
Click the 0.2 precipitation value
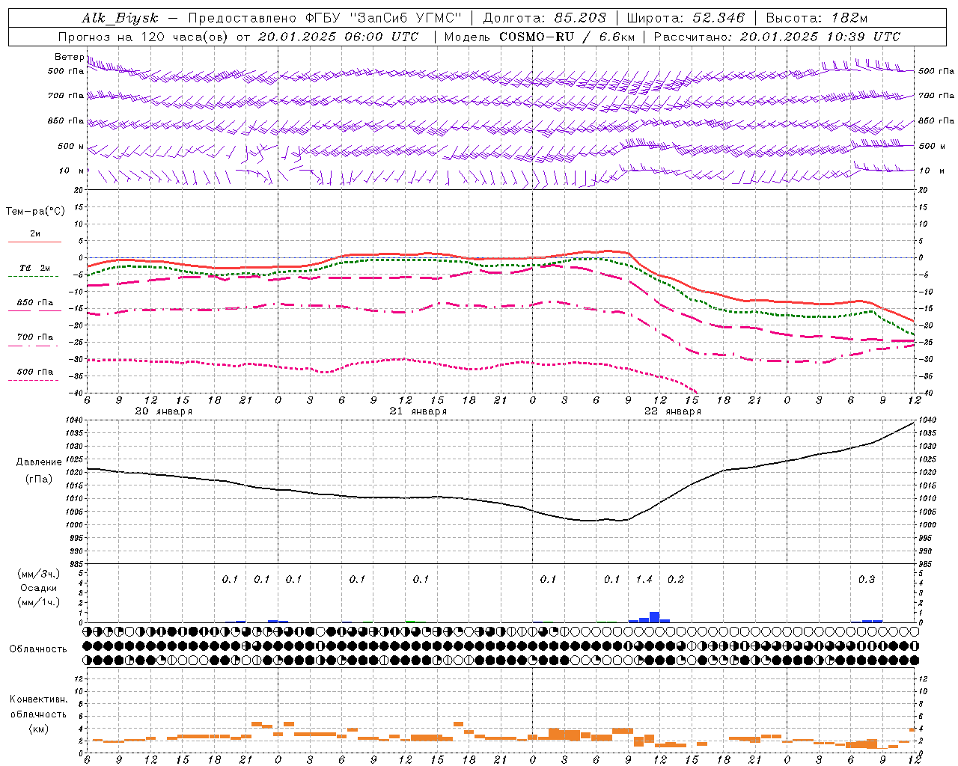tap(675, 579)
